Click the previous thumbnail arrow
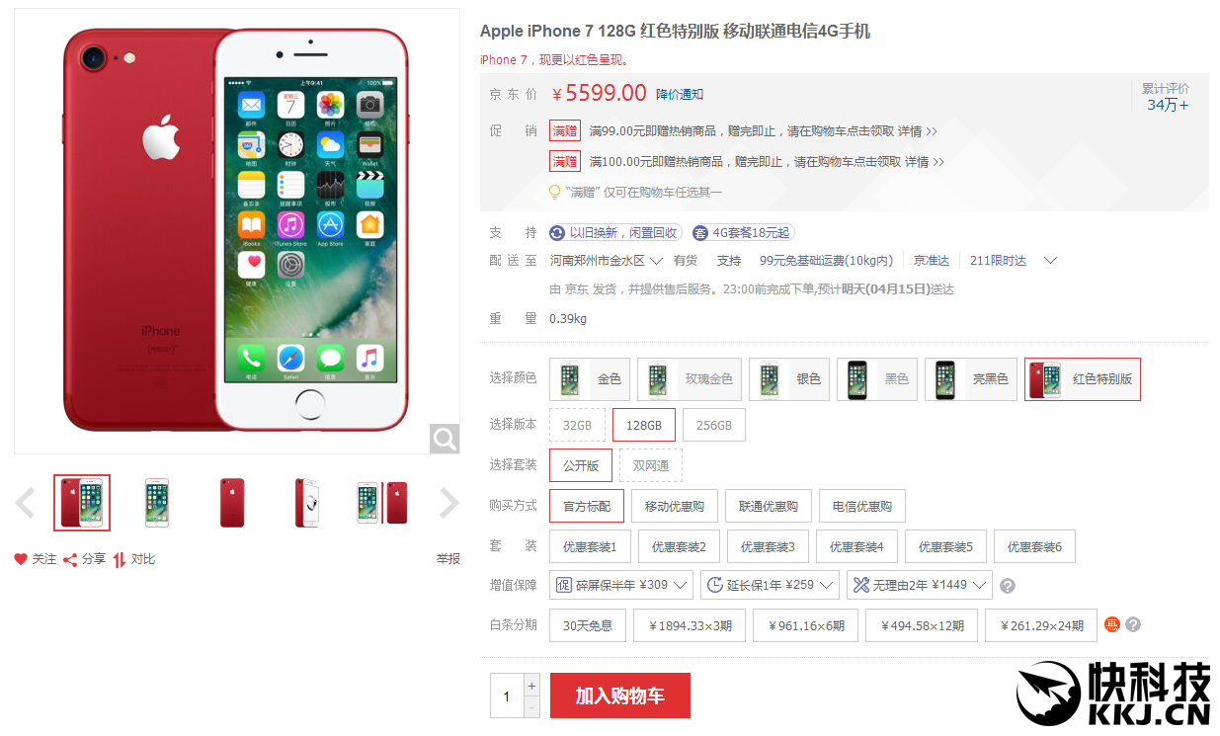This screenshot has height=736, width=1220. point(25,503)
